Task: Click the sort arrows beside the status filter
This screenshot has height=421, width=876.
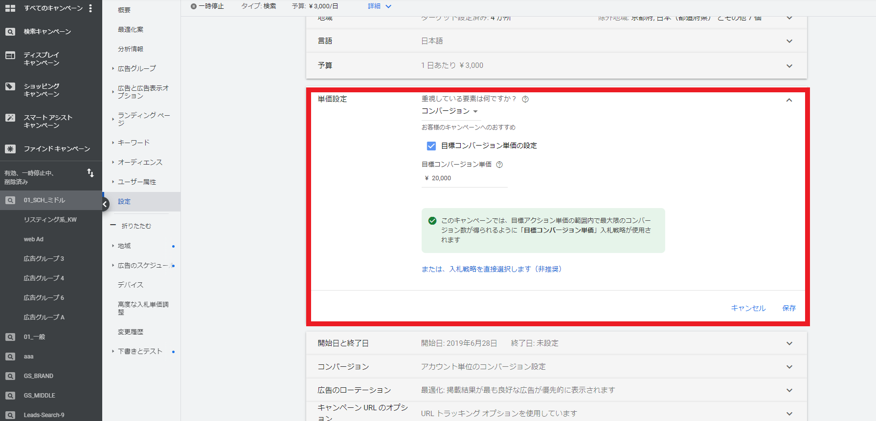Action: (x=90, y=173)
